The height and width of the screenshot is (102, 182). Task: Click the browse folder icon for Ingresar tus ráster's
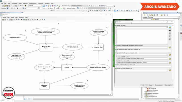coord(170,27)
